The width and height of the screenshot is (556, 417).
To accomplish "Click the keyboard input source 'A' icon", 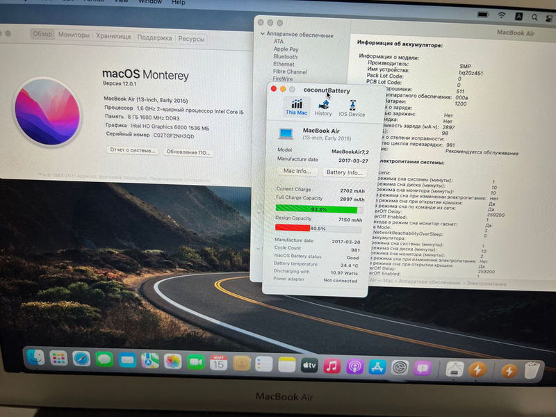I will 518,16.
